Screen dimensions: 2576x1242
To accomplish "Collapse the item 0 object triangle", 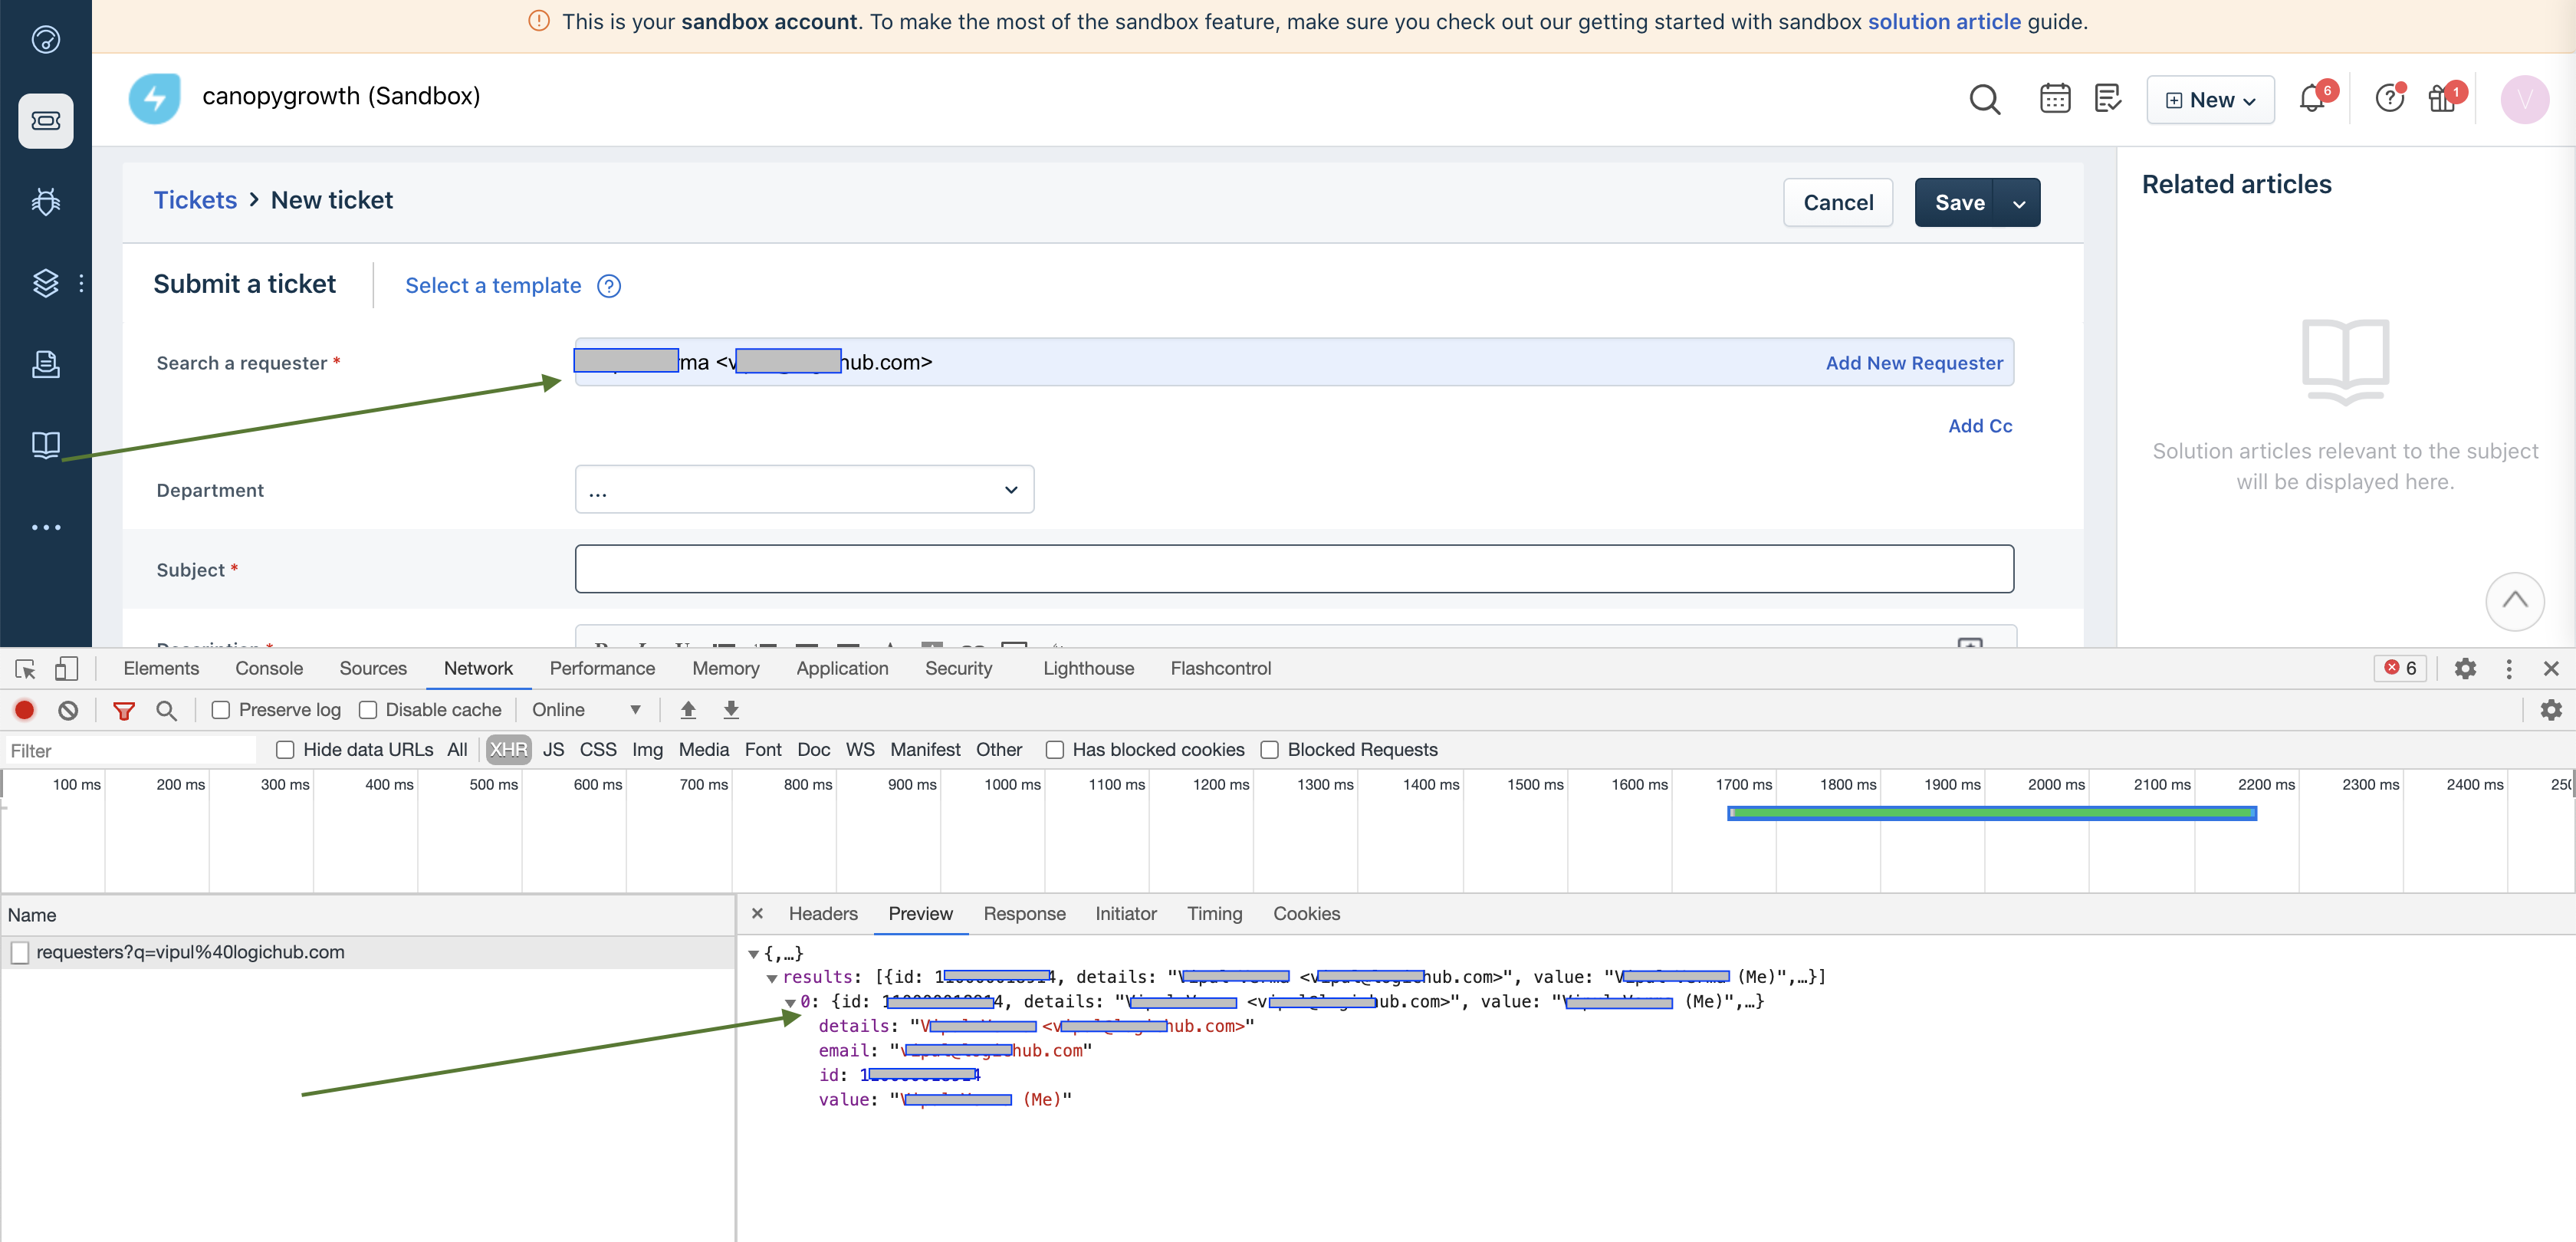I will (790, 1003).
